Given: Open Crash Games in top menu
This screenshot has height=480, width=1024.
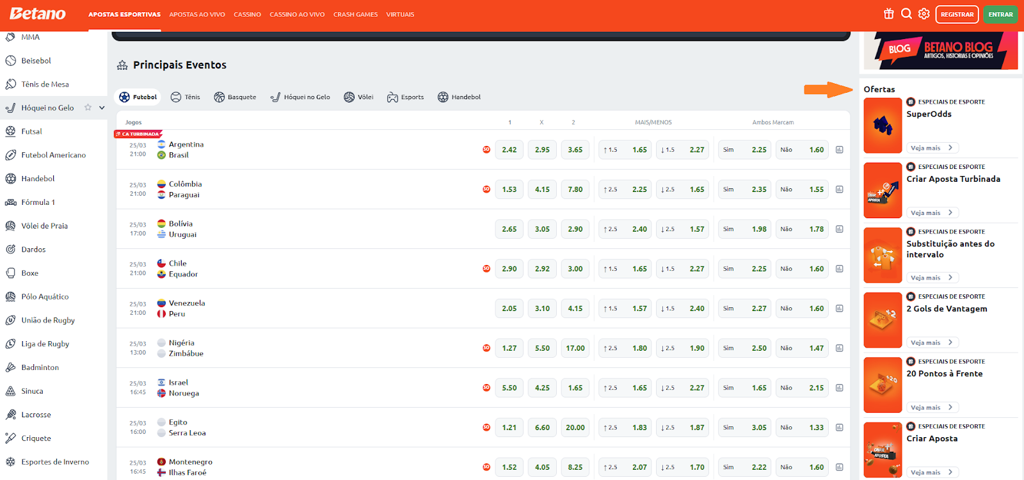Looking at the screenshot, I should pyautogui.click(x=355, y=14).
